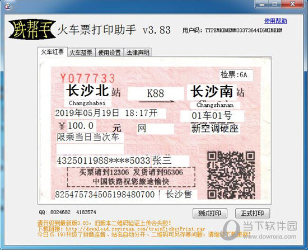Screen dimensions: 308x250
Task: Open the 使用设置 tab
Action: coord(109,53)
